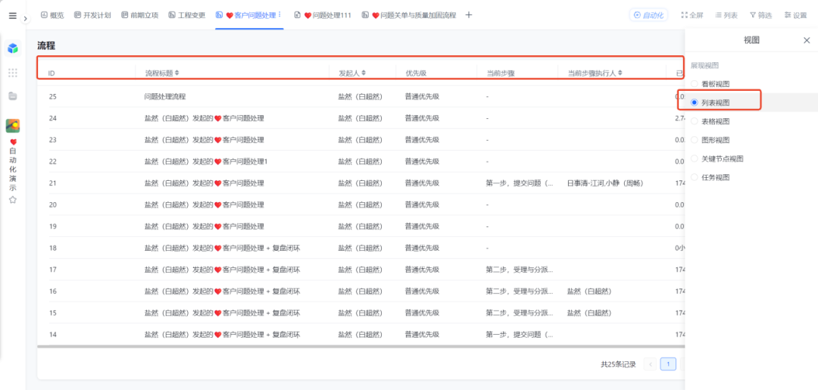Open the dotted grid apps icon in the sidebar
The width and height of the screenshot is (818, 390).
[x=13, y=73]
